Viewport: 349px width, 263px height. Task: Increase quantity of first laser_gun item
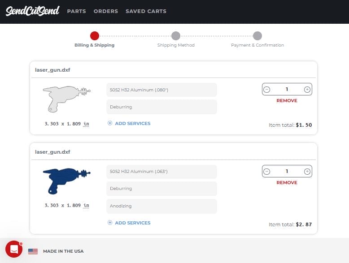click(x=307, y=90)
